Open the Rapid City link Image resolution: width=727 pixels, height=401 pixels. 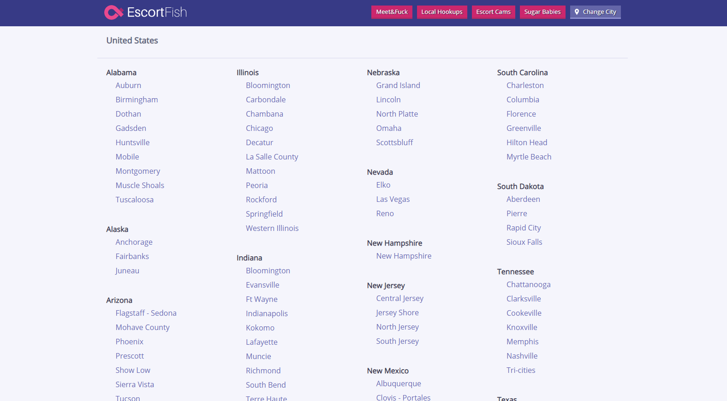point(524,228)
